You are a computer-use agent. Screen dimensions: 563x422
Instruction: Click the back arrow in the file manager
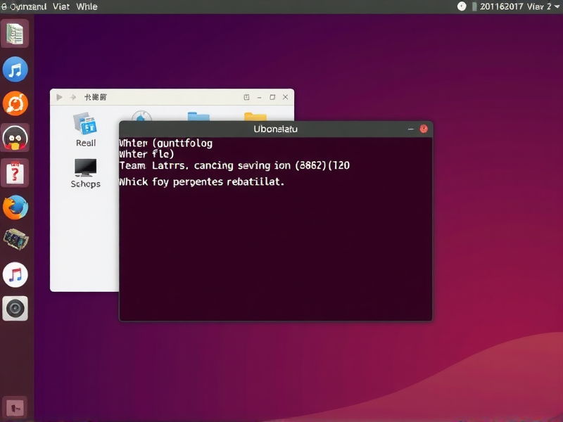tap(59, 97)
